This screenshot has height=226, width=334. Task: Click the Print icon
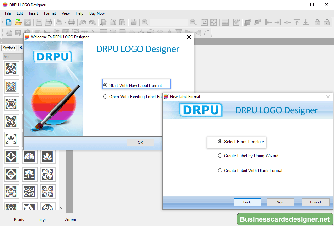coord(71,22)
